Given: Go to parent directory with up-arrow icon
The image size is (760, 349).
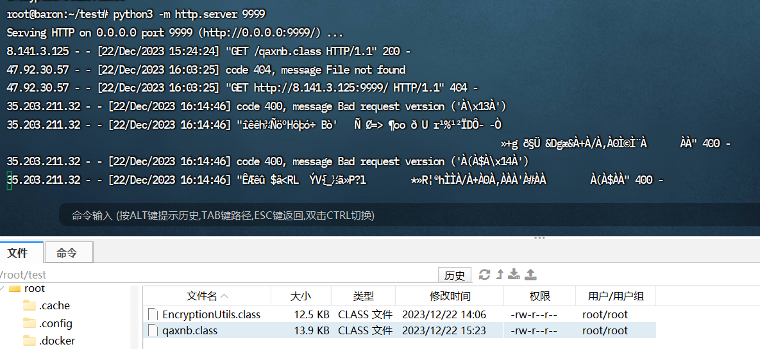Looking at the screenshot, I should 500,275.
